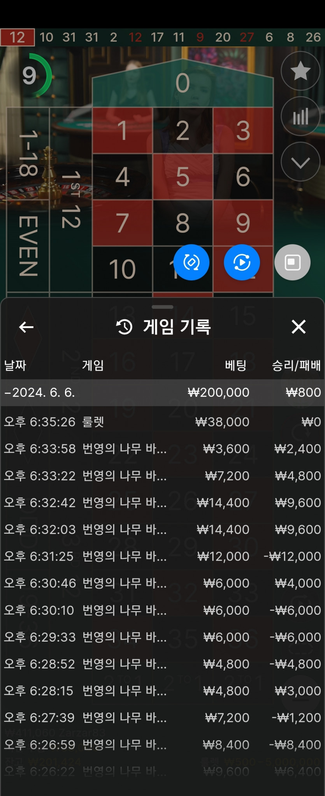This screenshot has height=796, width=325.
Task: Tap result 26 in recent numbers bar
Action: click(313, 37)
